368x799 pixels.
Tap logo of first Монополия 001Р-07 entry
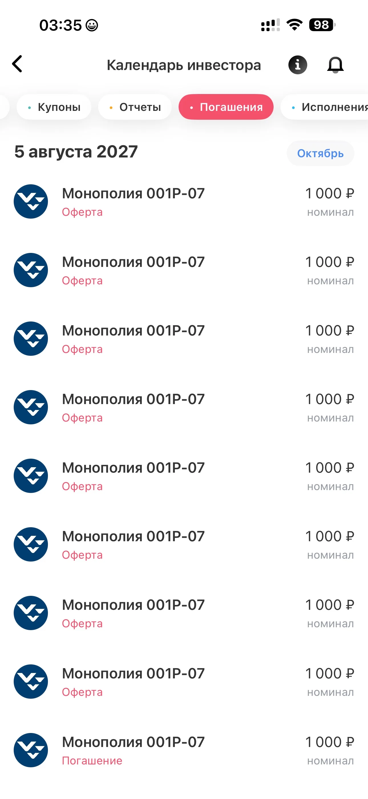(31, 202)
